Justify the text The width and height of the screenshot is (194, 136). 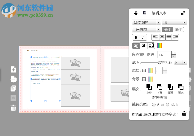(x=169, y=37)
